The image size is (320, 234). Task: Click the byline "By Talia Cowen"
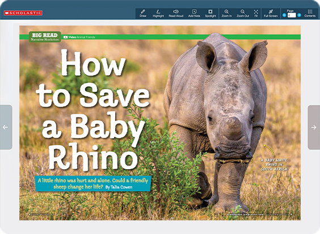click(x=119, y=187)
